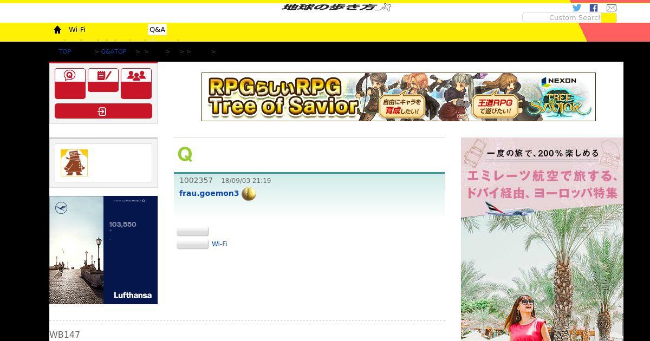
Task: Open the site logo with the airplane at the top
Action: (x=336, y=6)
